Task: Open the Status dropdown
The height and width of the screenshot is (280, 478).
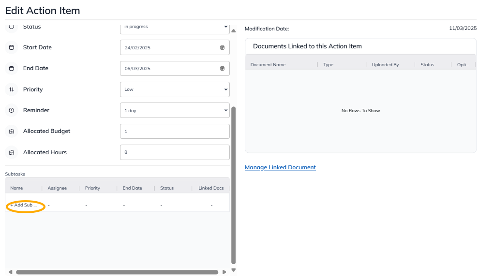Action: [x=175, y=27]
